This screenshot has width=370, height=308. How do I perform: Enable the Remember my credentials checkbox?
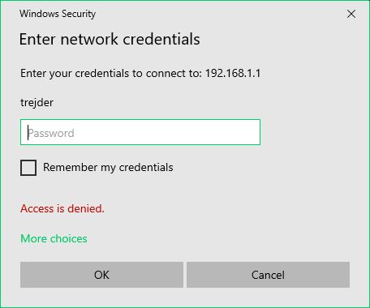coord(28,168)
